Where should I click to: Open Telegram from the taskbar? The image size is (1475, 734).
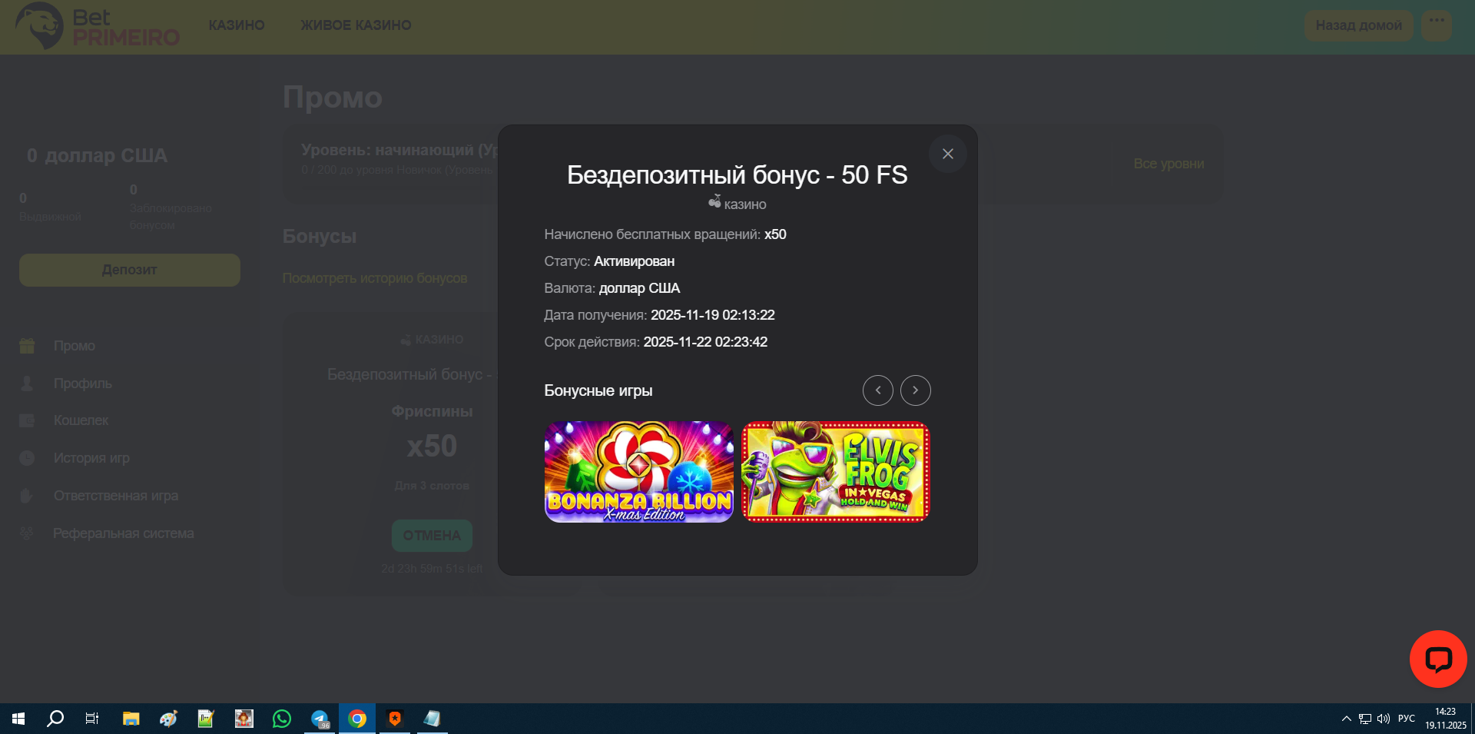(x=320, y=719)
